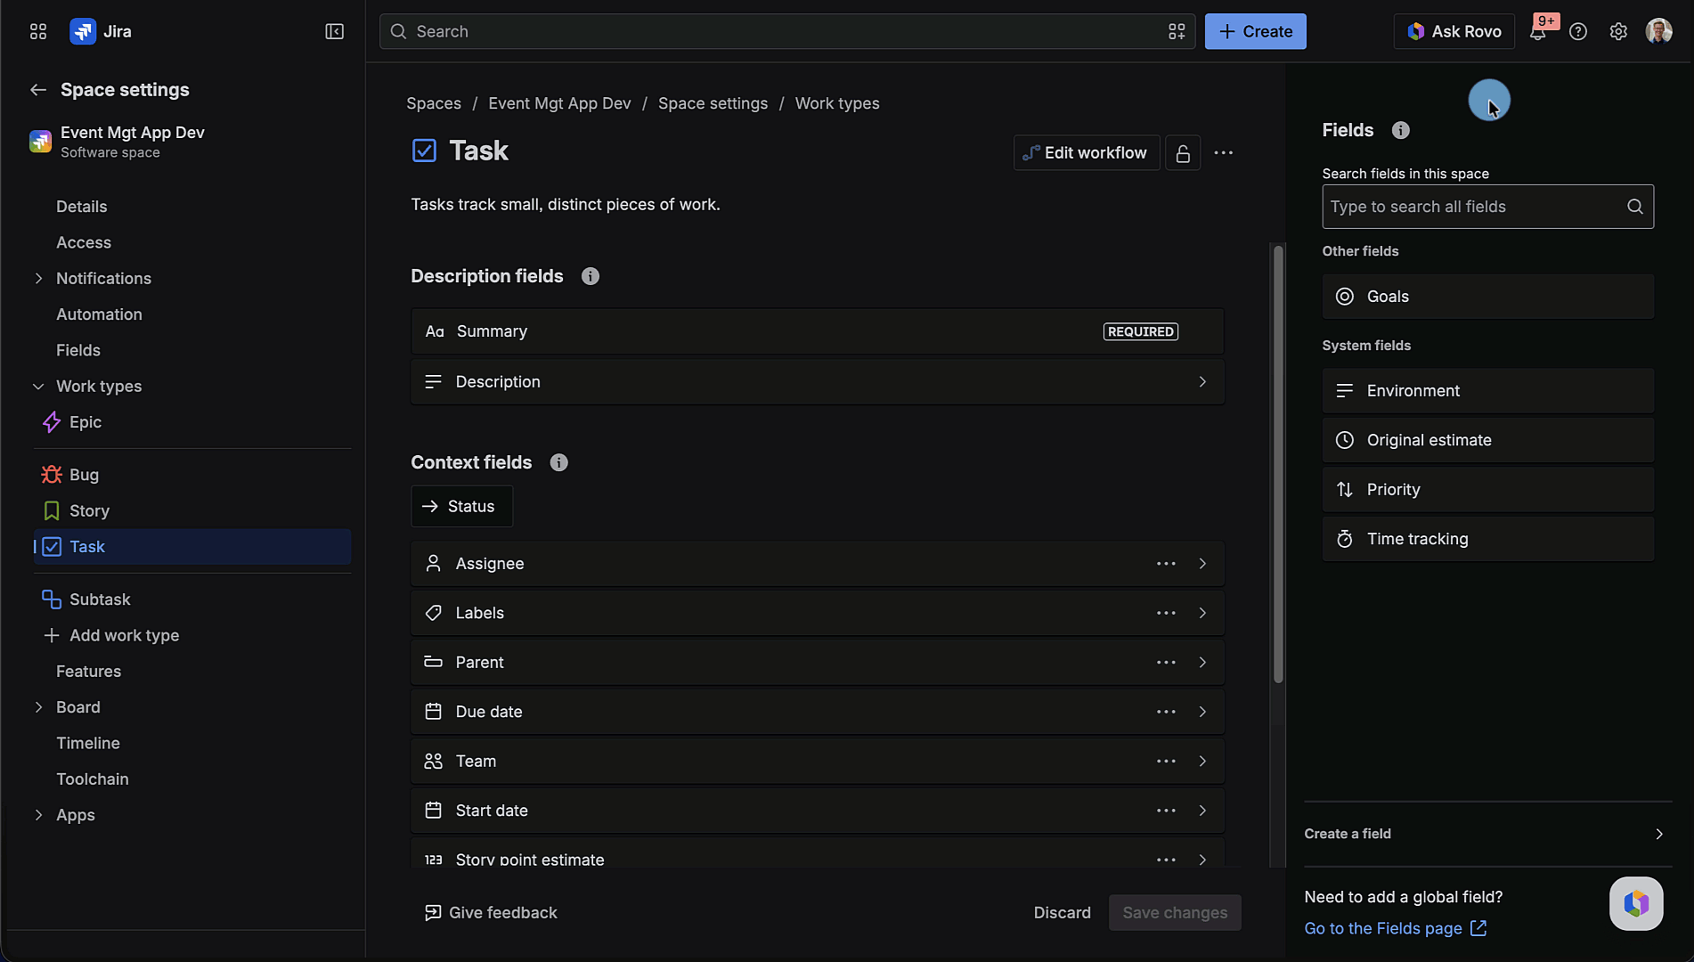Image resolution: width=1694 pixels, height=962 pixels.
Task: Open the user profile avatar
Action: [1658, 31]
